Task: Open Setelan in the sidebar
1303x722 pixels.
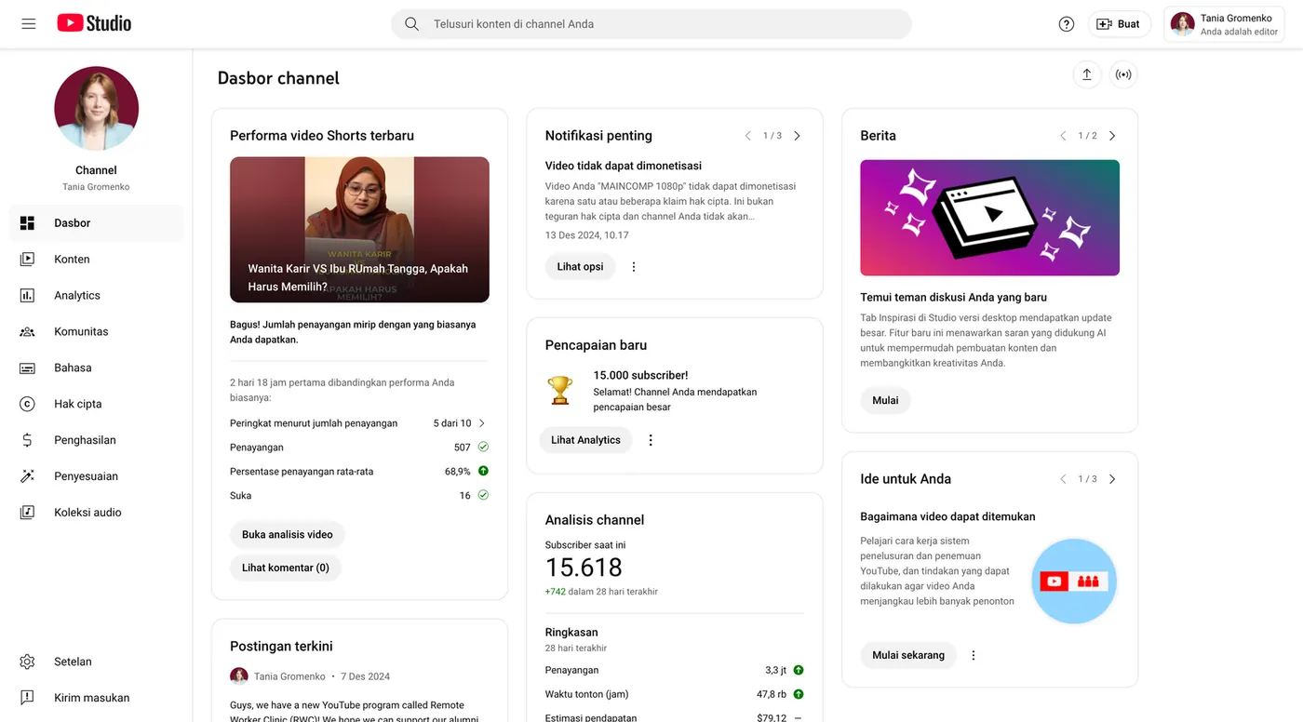Action: [x=97, y=662]
